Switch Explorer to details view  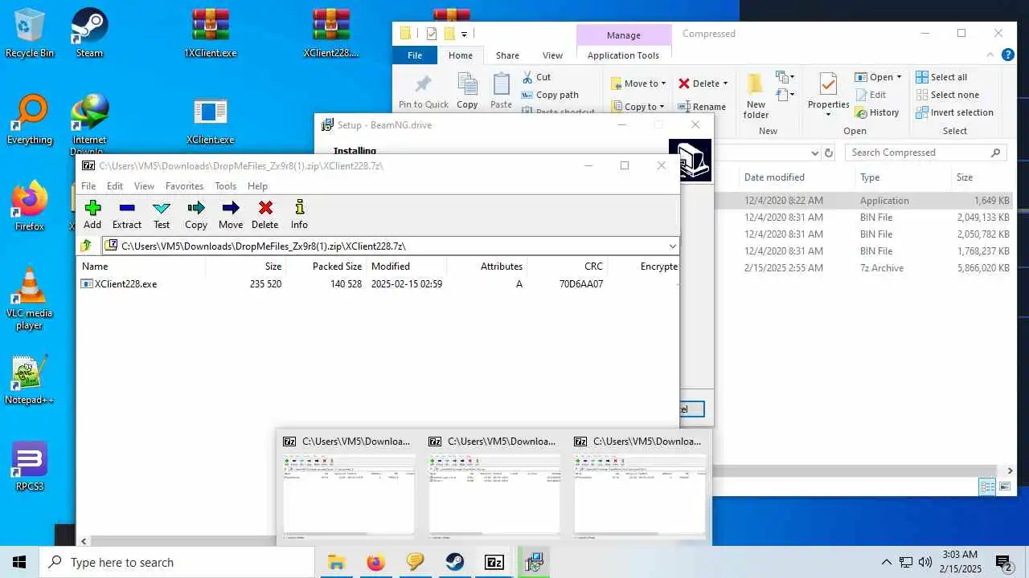point(987,486)
